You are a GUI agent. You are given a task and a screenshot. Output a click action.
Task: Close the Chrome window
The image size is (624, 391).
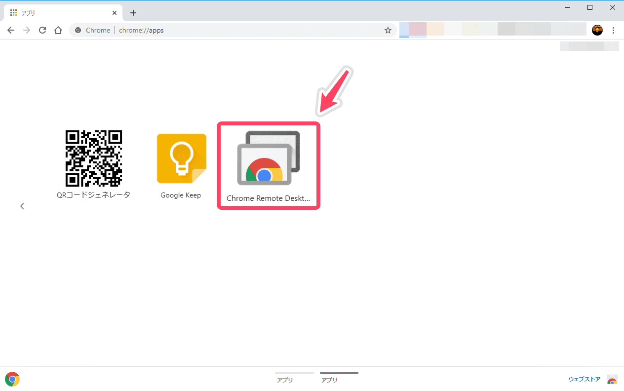[613, 7]
